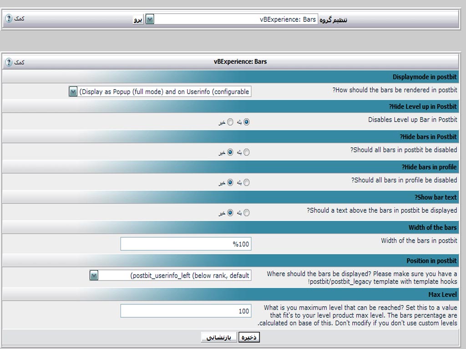
Task: Click the برو (Go) button
Action: pos(138,19)
